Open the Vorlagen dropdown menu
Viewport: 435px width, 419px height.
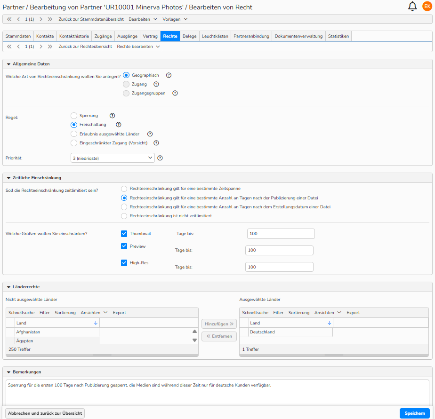pyautogui.click(x=175, y=19)
